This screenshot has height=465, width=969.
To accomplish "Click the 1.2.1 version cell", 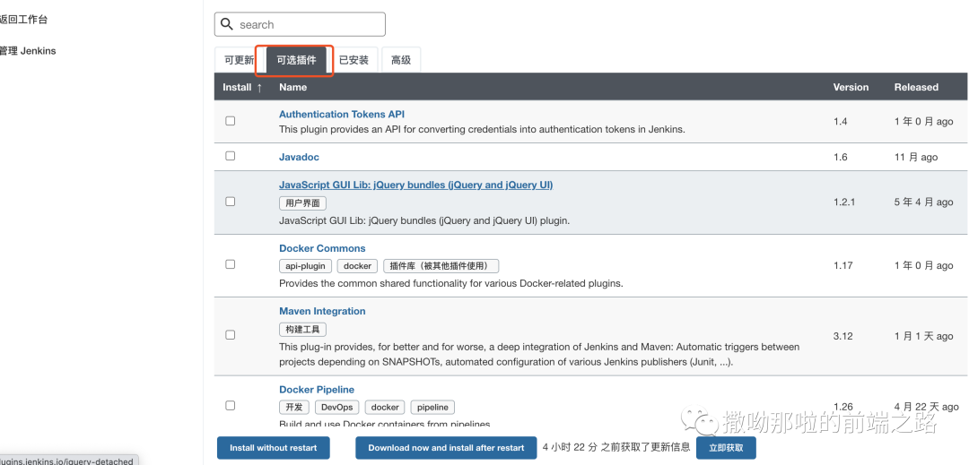I will (844, 202).
